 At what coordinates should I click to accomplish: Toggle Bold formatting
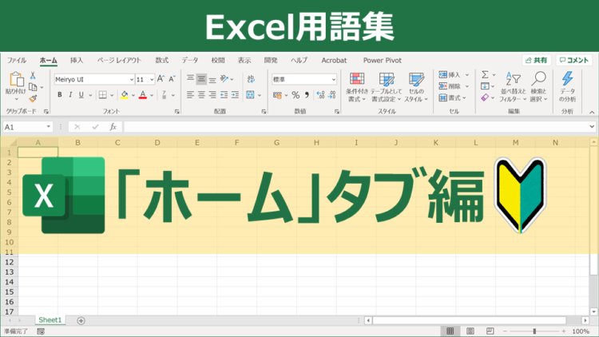[x=60, y=95]
